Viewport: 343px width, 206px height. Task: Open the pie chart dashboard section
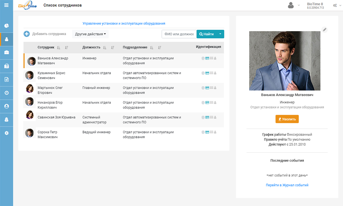pyautogui.click(x=6, y=26)
